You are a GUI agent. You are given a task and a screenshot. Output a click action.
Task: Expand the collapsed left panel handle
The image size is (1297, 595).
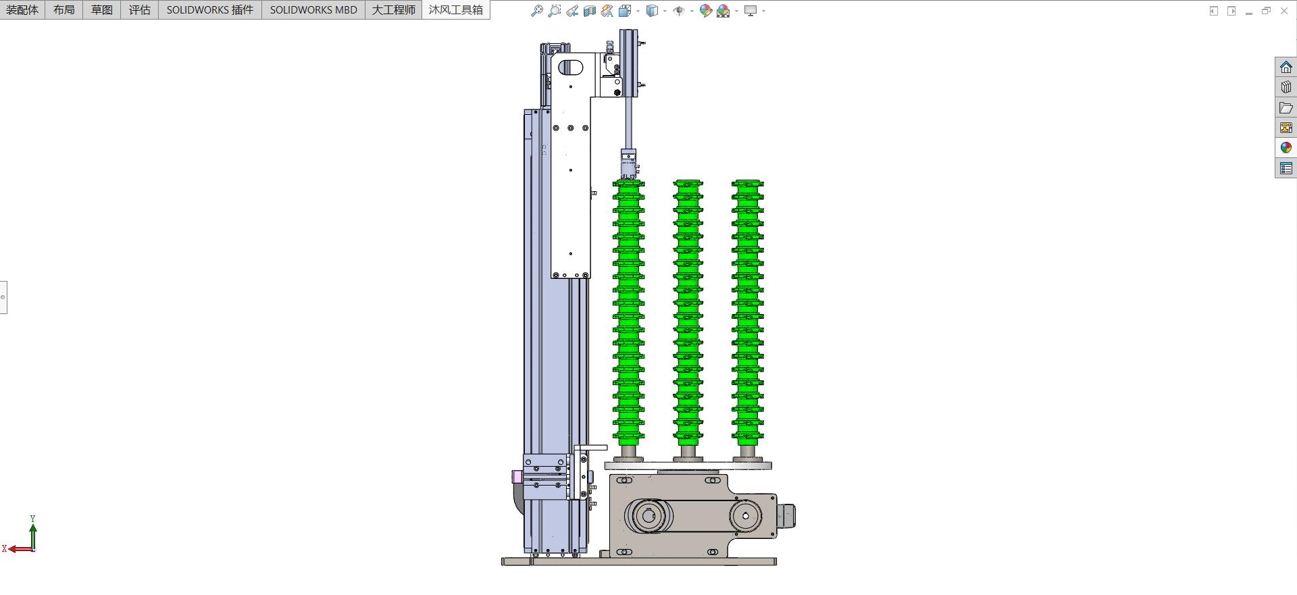point(3,297)
